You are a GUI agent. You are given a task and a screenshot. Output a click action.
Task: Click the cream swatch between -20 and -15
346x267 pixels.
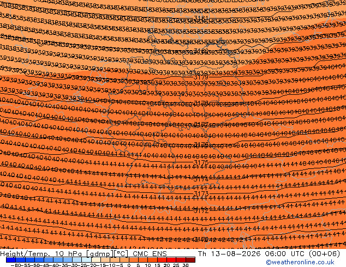[x=96, y=260]
